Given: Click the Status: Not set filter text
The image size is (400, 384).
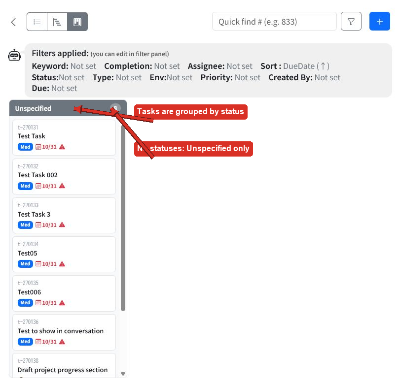Looking at the screenshot, I should coord(58,77).
